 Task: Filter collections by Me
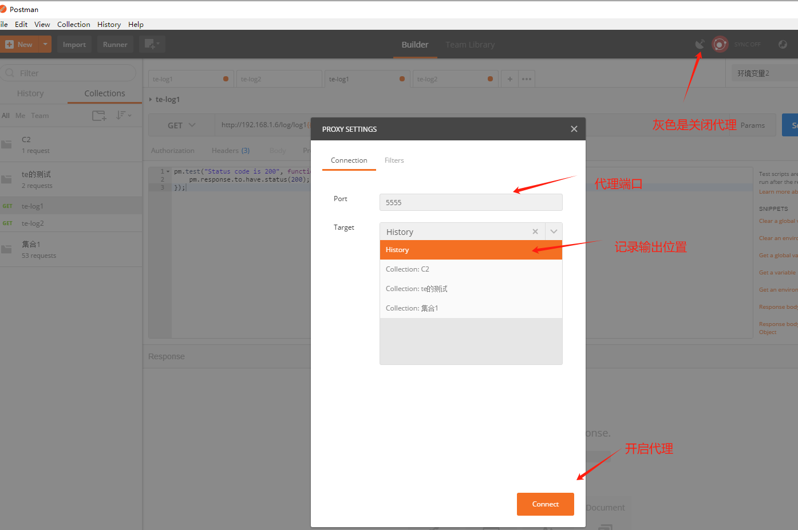tap(20, 116)
